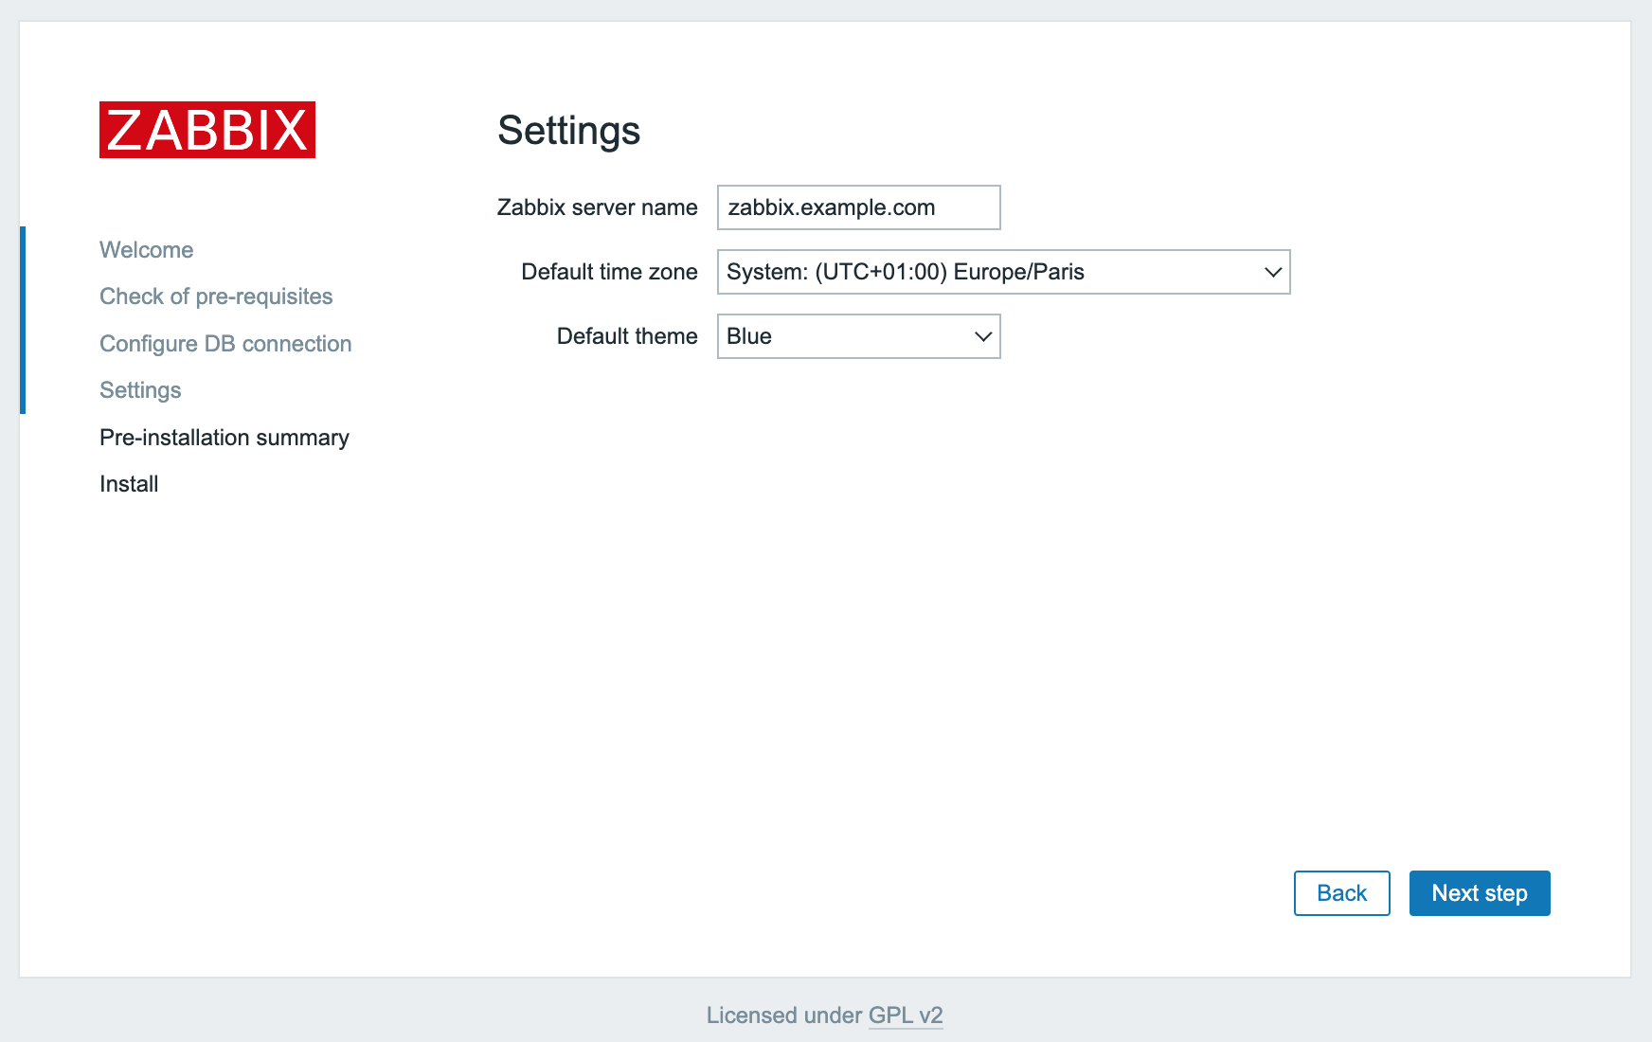Viewport: 1652px width, 1042px height.
Task: Select Configure DB connection in sidebar
Action: (225, 344)
